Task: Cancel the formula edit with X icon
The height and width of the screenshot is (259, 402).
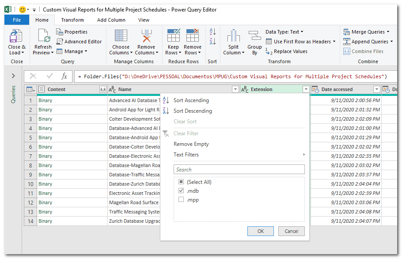Action: pos(33,76)
